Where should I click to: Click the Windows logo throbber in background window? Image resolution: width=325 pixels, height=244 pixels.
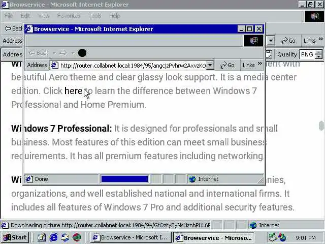(314, 16)
